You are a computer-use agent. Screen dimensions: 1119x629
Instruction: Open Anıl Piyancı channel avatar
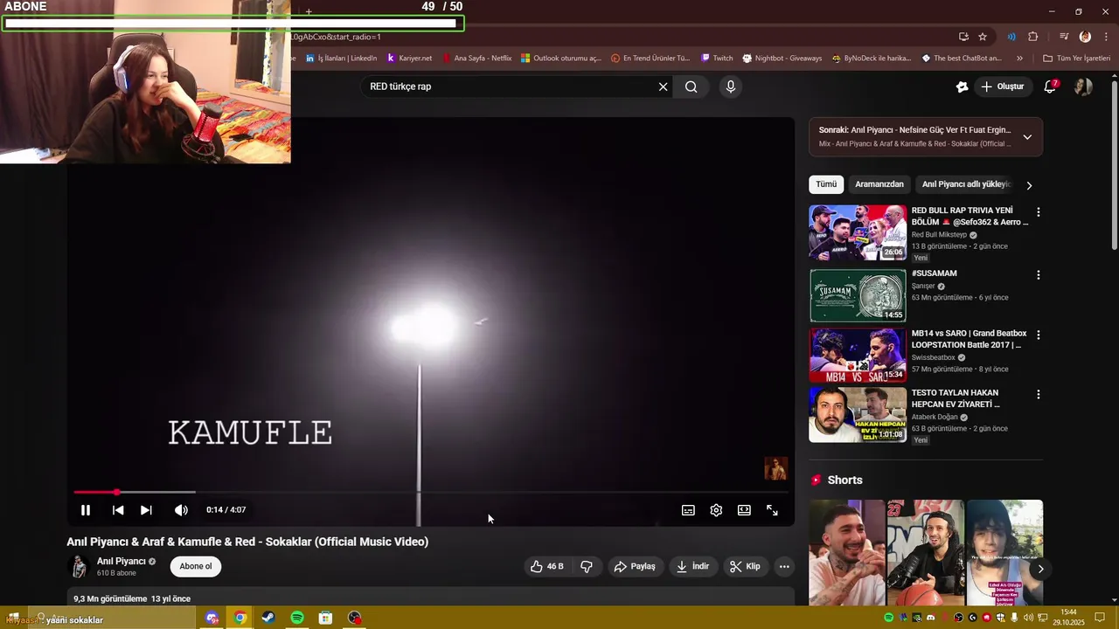click(79, 567)
